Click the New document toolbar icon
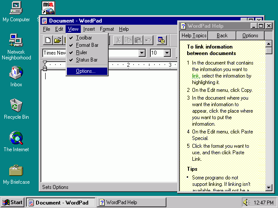The width and height of the screenshot is (278, 208). coord(48,40)
